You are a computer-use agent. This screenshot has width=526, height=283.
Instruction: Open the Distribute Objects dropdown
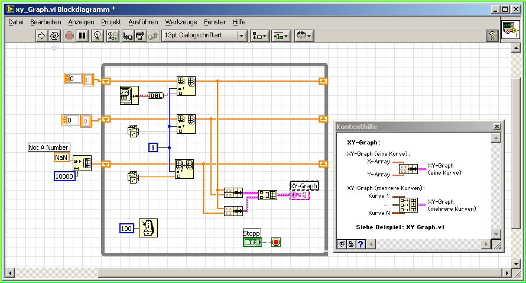[x=279, y=36]
